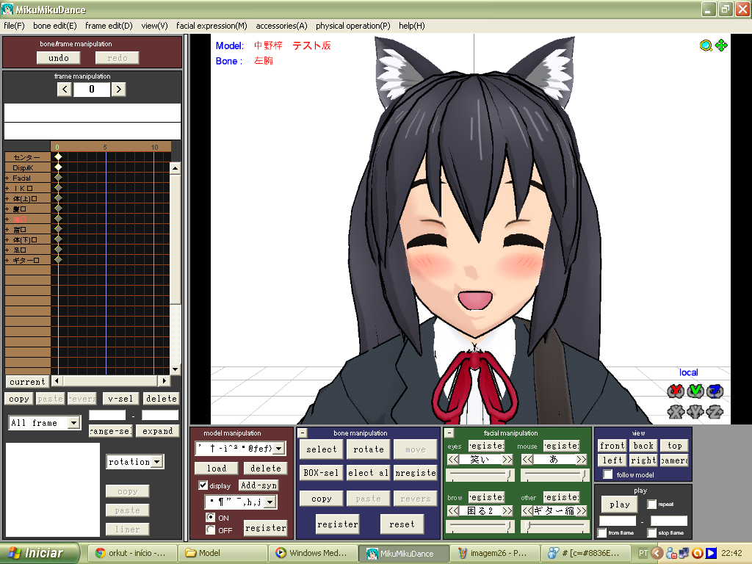Click the gray X-axis move icon
The image size is (752, 564).
(x=676, y=411)
